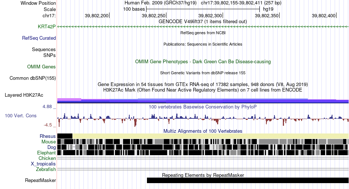This screenshot has width=349, height=189.
Task: Select the OMIM Genes track label
Action: pos(41,67)
